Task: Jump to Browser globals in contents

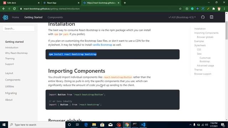Action: [205, 37]
